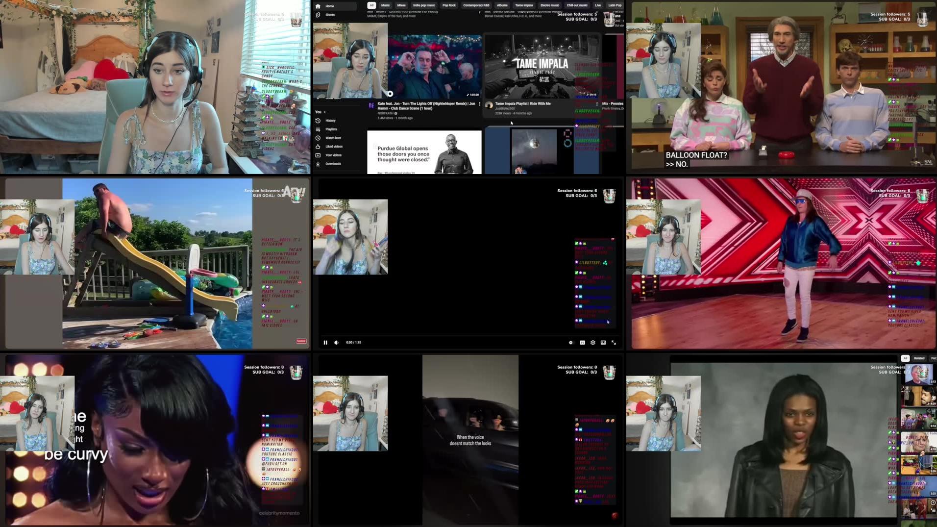The image size is (937, 527).
Task: Open History in the YouTube sidebar
Action: pyautogui.click(x=331, y=121)
